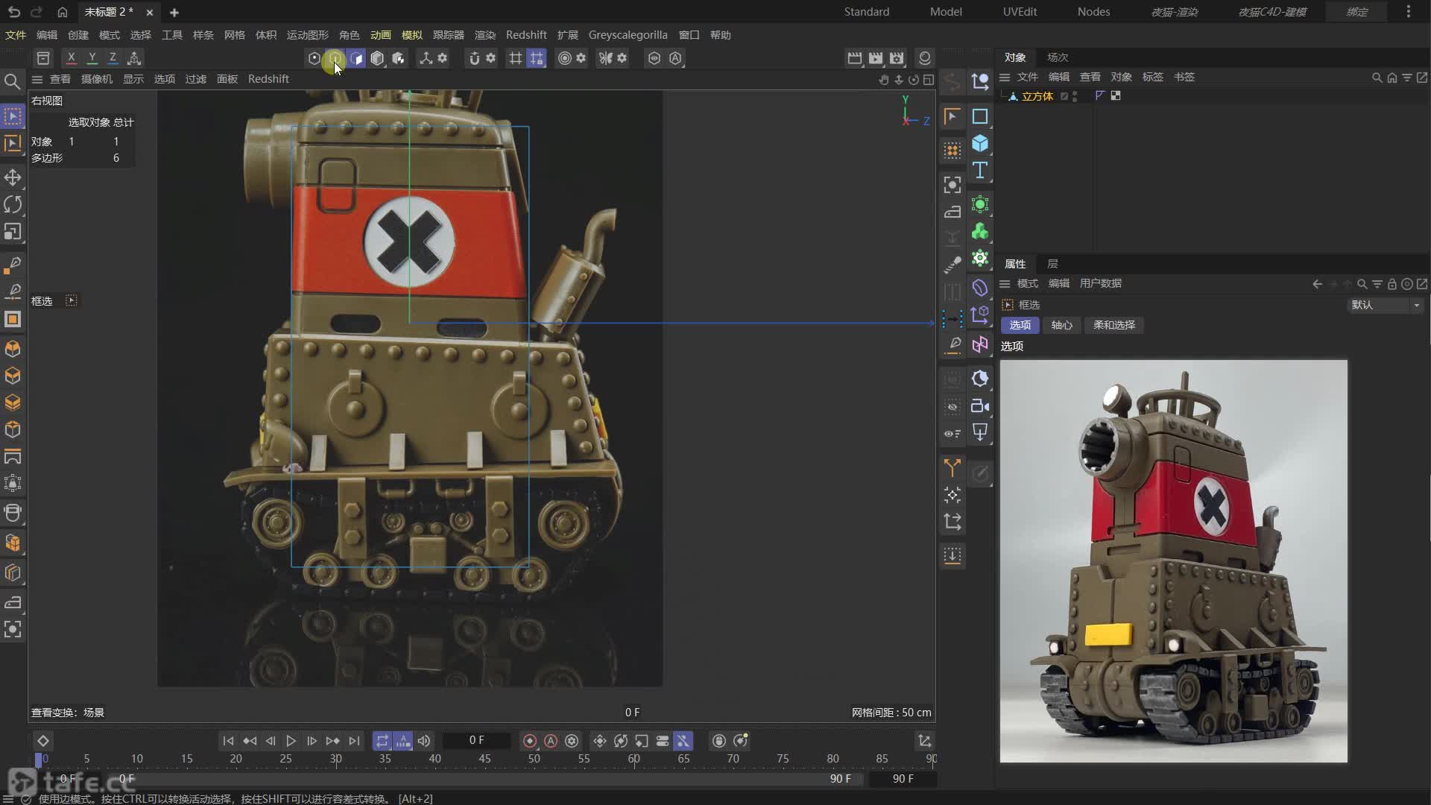Click the model mode cube icon
The width and height of the screenshot is (1431, 805).
tap(377, 58)
